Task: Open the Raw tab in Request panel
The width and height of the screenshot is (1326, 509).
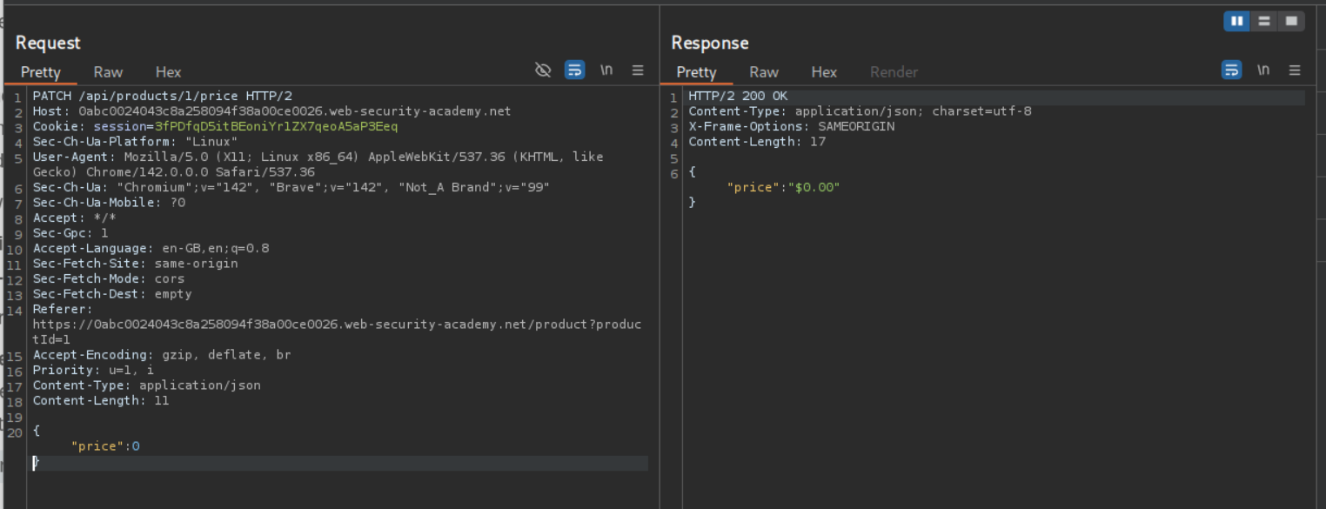Action: coord(108,72)
